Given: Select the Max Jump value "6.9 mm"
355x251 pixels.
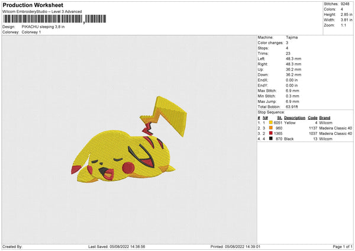Looking at the screenshot, I should coord(292,101).
